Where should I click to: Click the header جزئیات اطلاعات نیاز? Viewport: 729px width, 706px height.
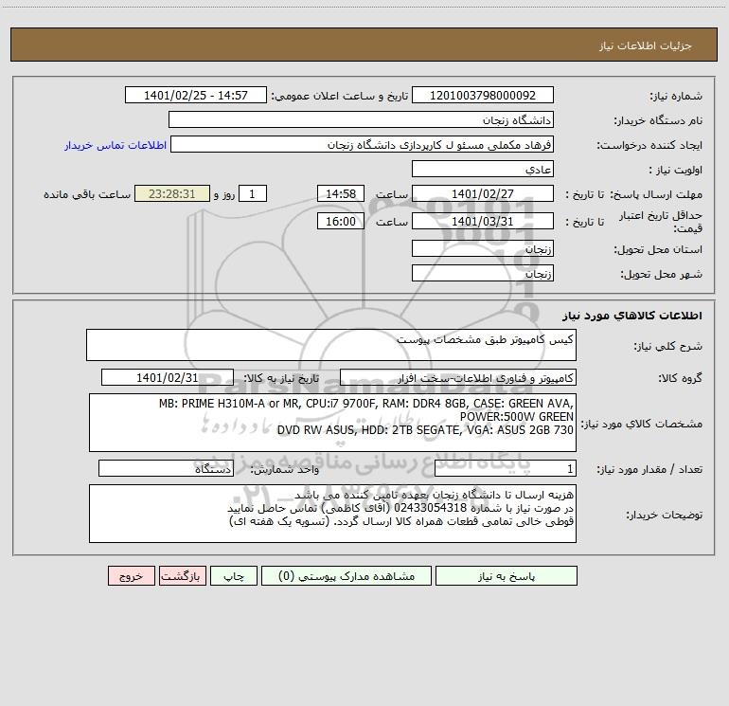pos(646,45)
